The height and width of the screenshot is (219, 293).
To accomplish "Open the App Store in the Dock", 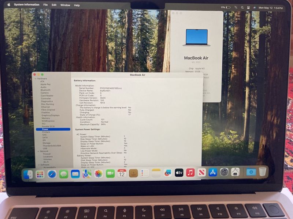I will coord(213,172).
